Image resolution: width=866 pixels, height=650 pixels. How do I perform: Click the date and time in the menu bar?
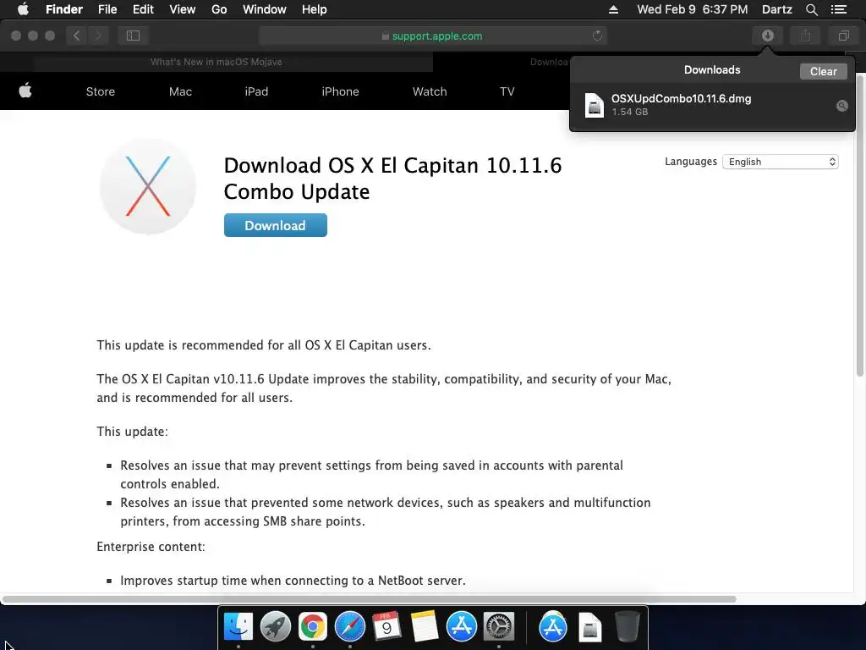692,9
